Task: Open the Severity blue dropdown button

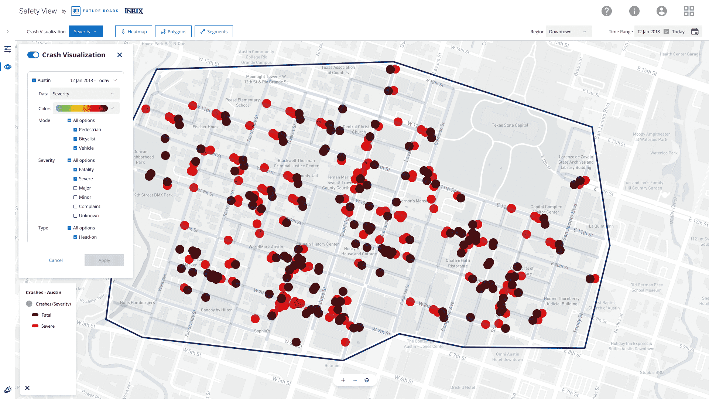Action: [x=86, y=31]
